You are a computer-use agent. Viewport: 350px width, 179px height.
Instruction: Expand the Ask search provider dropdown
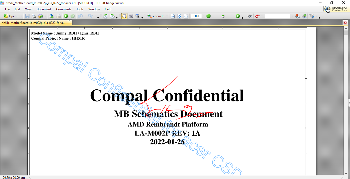tap(262, 16)
